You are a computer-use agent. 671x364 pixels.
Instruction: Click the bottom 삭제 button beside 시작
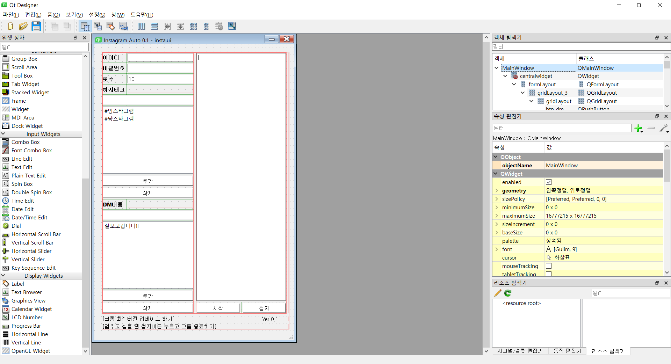coord(148,308)
